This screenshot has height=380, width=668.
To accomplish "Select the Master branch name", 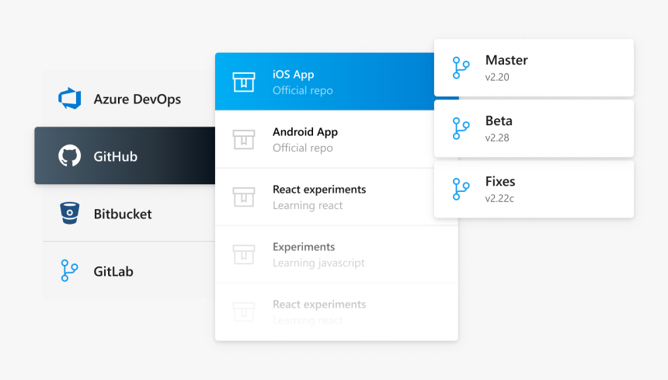I will pos(506,60).
